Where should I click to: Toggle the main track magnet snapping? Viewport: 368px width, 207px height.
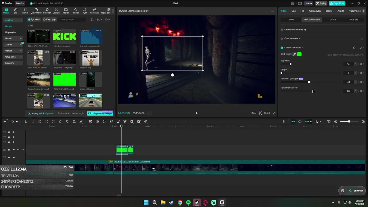click(x=293, y=122)
